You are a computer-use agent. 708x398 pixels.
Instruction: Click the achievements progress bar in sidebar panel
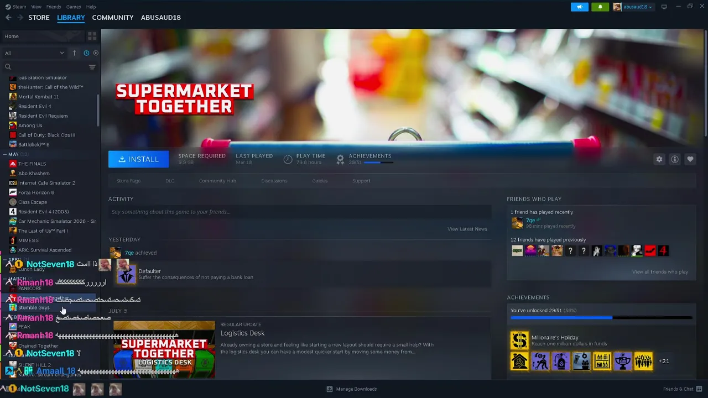(601, 318)
